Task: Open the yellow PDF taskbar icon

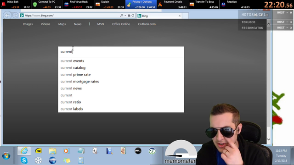Action: pyautogui.click(x=39, y=151)
